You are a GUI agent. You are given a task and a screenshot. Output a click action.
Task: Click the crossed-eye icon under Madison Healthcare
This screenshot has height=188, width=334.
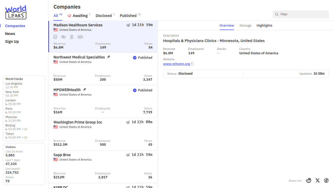point(63,37)
